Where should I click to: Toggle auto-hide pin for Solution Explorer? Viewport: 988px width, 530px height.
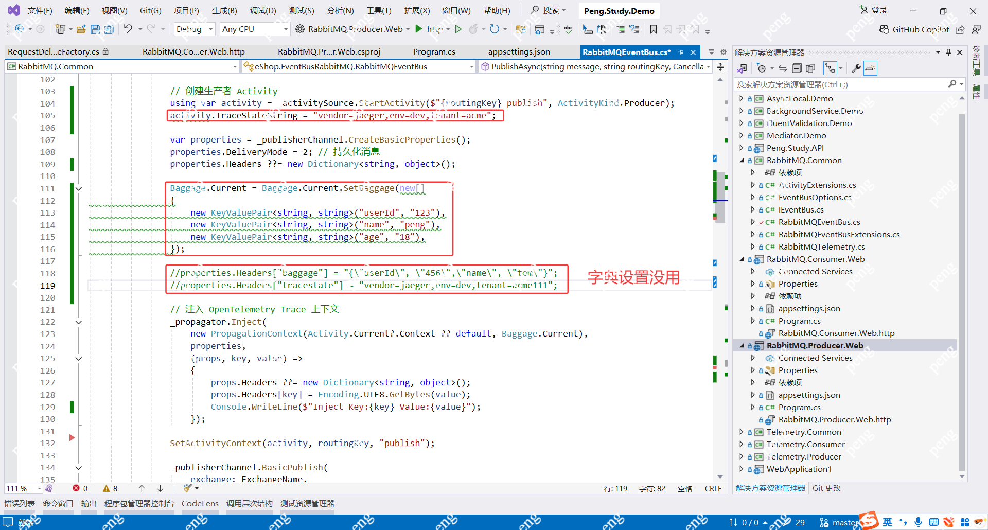pyautogui.click(x=948, y=52)
